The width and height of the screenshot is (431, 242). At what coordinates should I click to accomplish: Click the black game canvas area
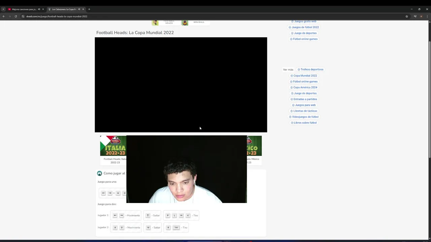point(181,85)
